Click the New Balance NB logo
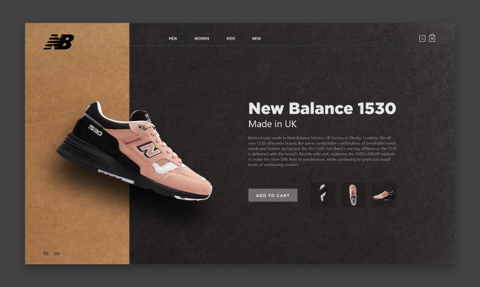Screen dimensions: 480x287 [59, 42]
